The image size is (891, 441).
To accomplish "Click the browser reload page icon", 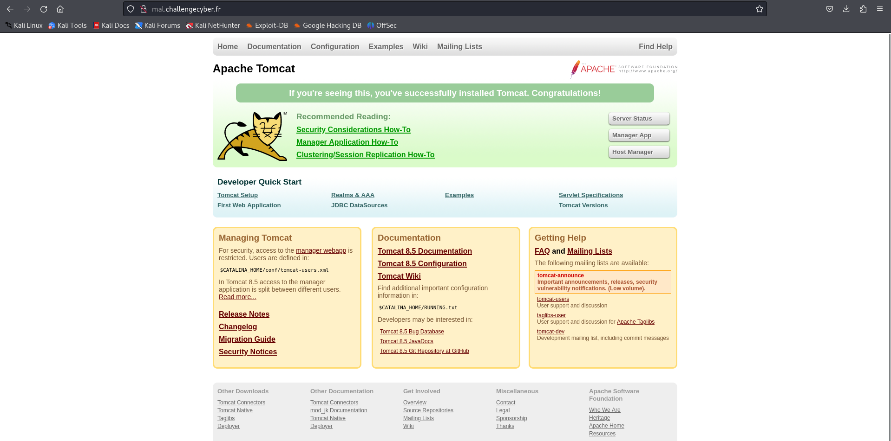I will pos(44,9).
